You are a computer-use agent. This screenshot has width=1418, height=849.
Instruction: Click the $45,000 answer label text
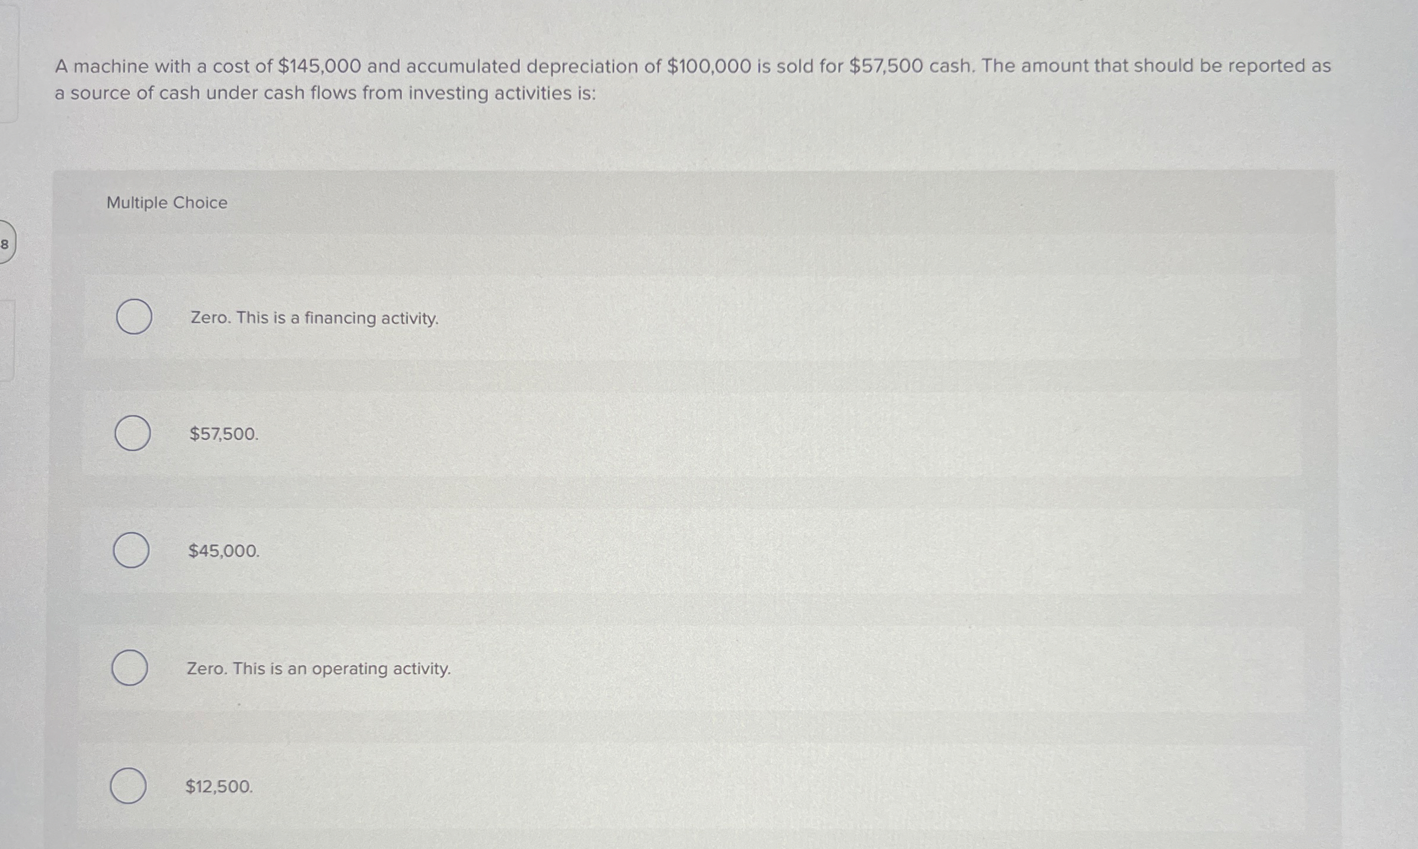(224, 551)
